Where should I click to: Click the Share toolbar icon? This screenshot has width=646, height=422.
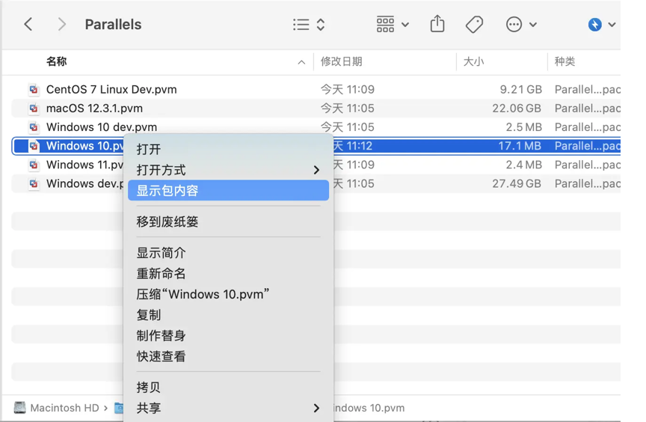[437, 25]
